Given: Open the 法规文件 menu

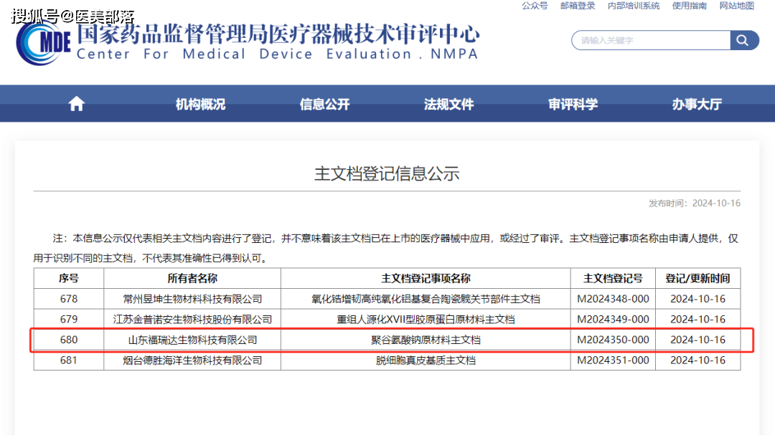Looking at the screenshot, I should click(x=448, y=104).
